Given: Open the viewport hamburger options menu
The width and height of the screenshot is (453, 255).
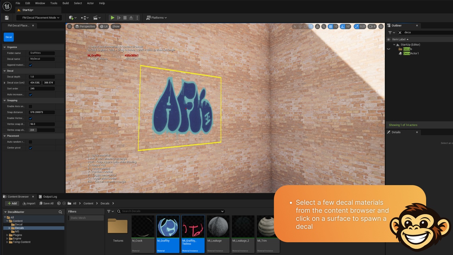Looking at the screenshot, I should [69, 27].
